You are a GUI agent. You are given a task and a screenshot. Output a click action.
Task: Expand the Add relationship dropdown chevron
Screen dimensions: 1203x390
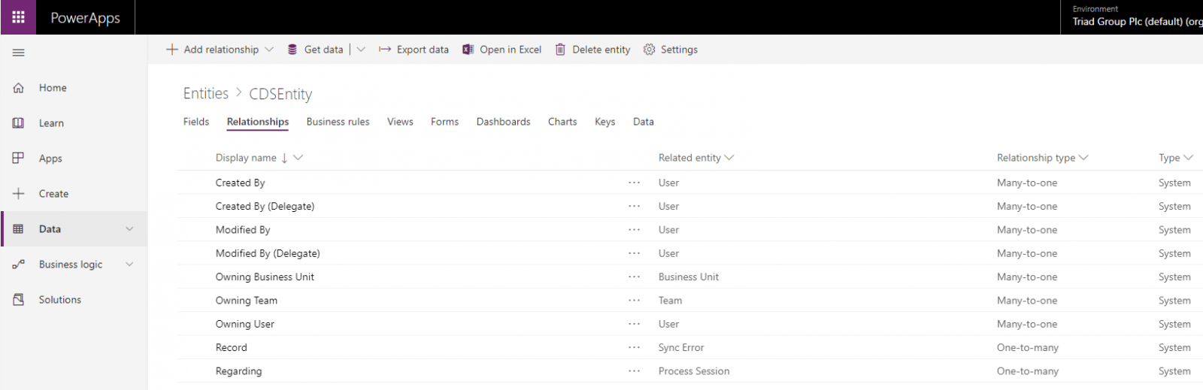(x=269, y=50)
